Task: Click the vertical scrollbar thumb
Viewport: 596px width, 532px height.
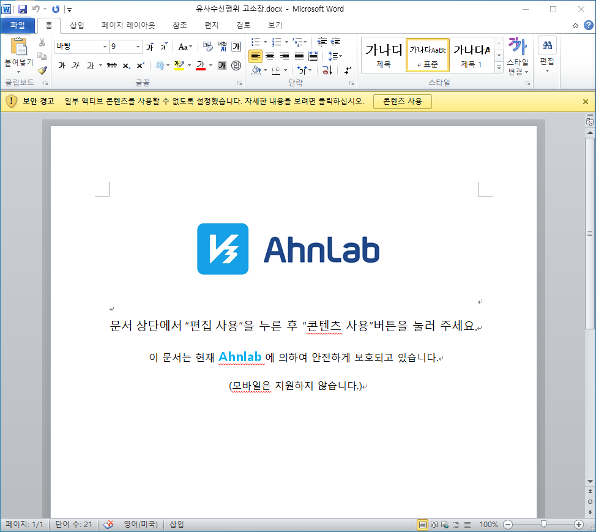Action: tap(589, 233)
